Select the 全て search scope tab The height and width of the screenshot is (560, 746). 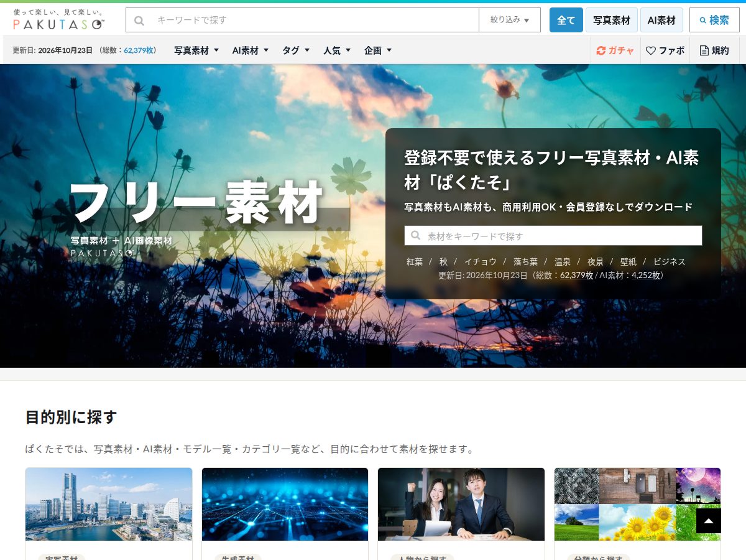coord(566,20)
